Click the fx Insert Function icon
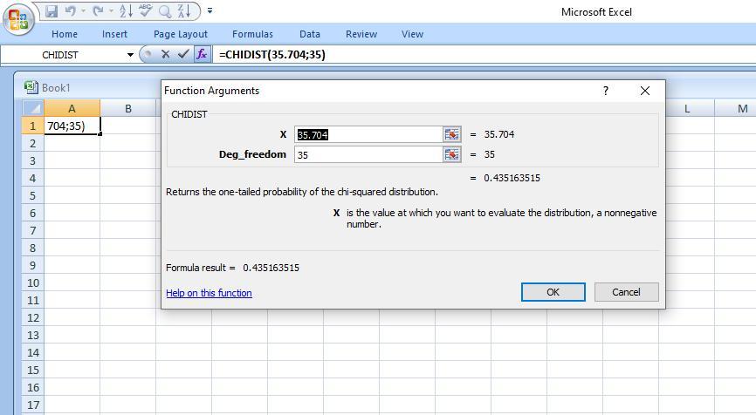 click(202, 54)
